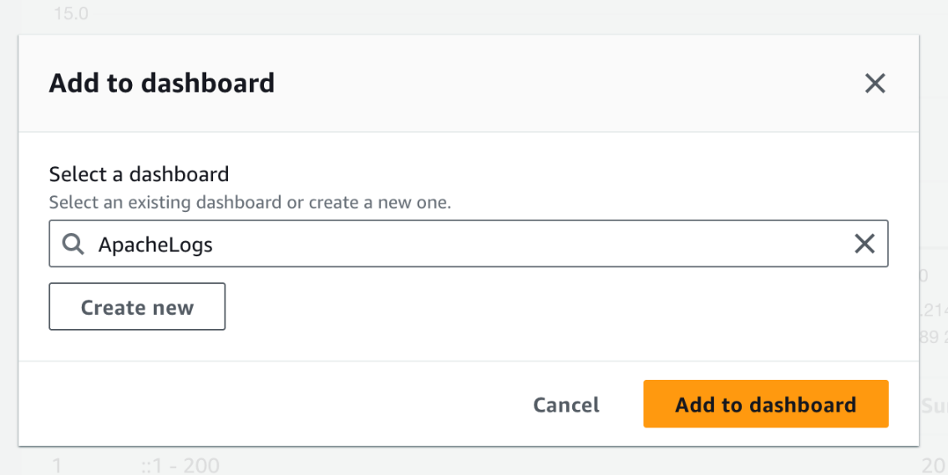Click the "Add to dashboard" dialog title
The image size is (948, 475).
pyautogui.click(x=162, y=83)
